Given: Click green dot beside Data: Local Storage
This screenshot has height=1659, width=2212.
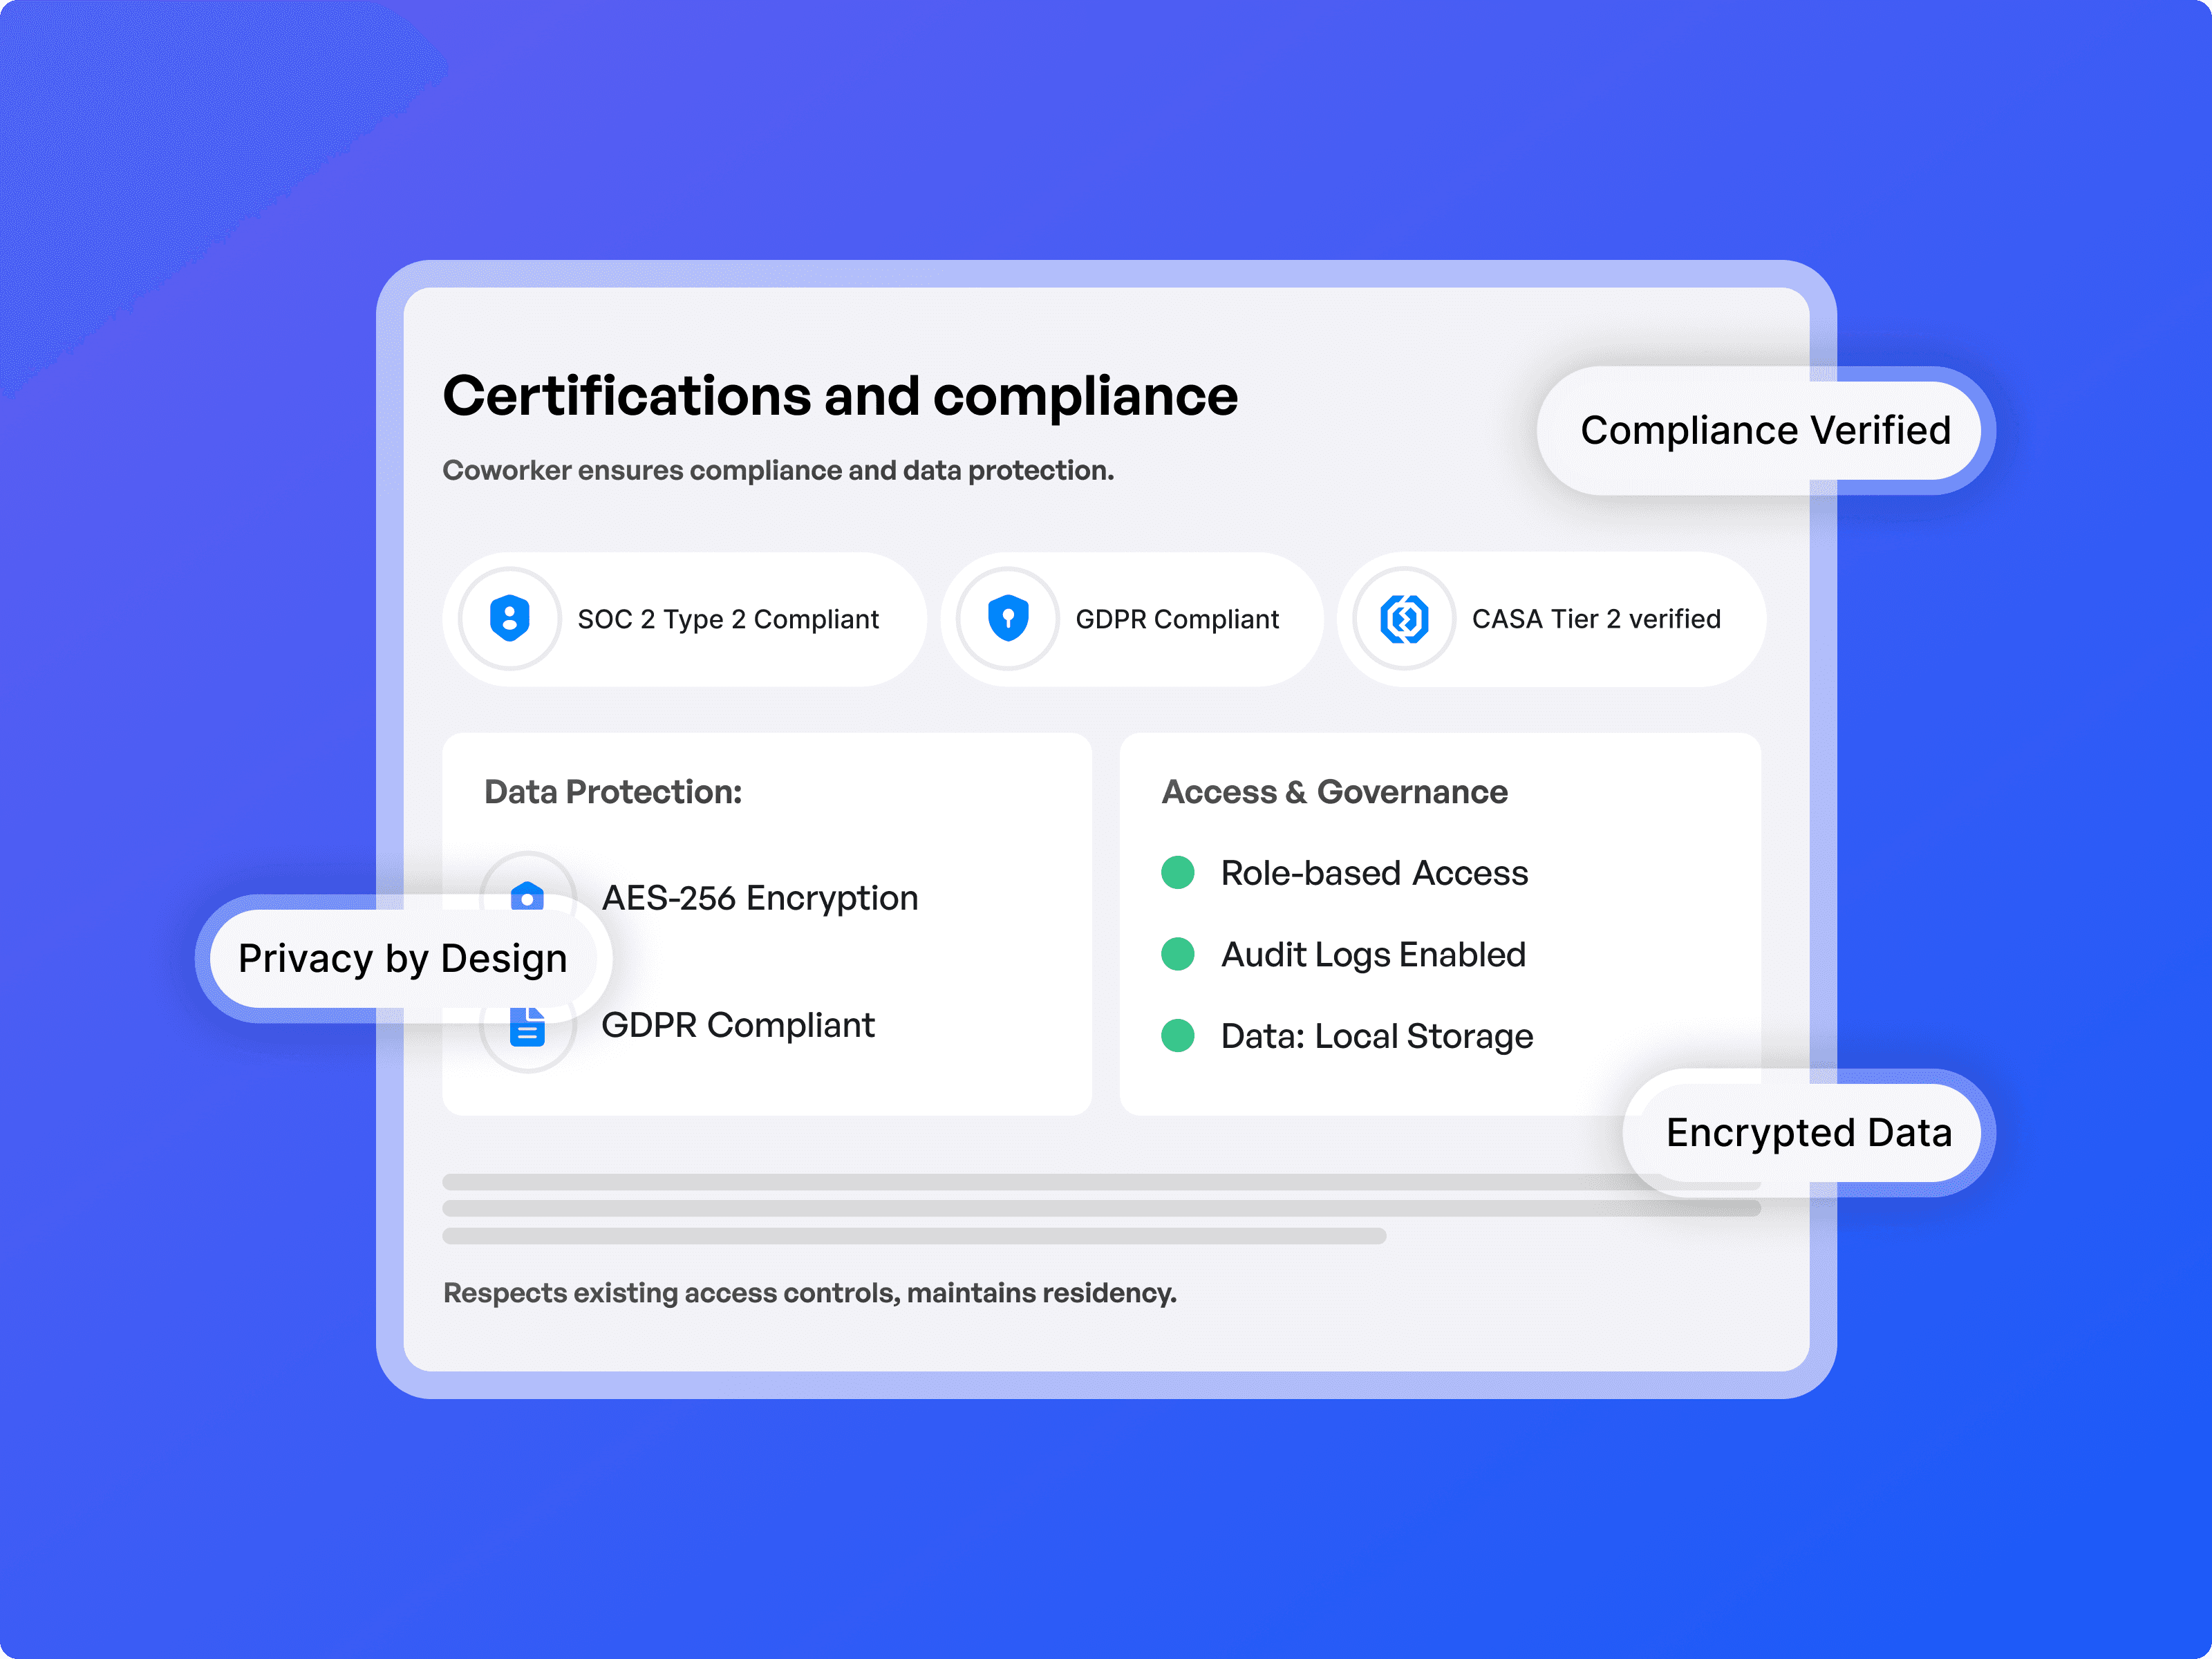Looking at the screenshot, I should [1177, 1035].
